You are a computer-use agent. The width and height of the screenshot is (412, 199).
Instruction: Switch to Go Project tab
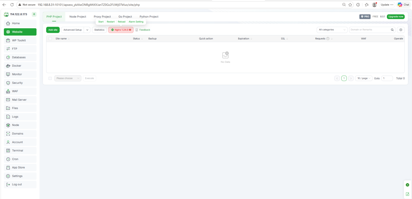(125, 17)
